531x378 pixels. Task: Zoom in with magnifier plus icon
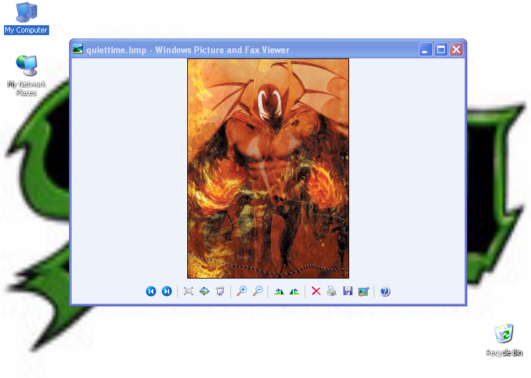tap(242, 291)
